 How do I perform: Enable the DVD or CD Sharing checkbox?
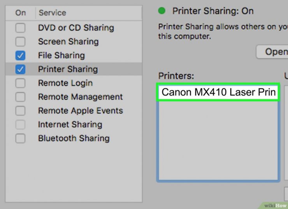pos(20,28)
